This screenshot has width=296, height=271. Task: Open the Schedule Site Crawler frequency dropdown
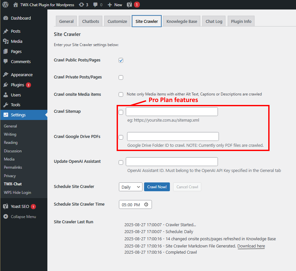[130, 187]
